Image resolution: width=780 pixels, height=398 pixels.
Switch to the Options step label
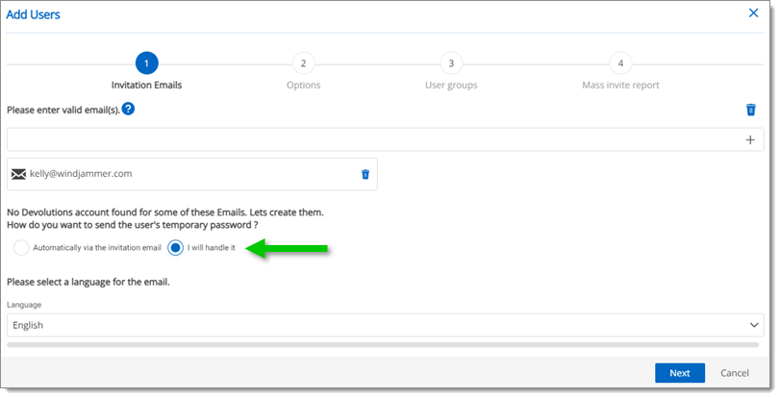[304, 85]
